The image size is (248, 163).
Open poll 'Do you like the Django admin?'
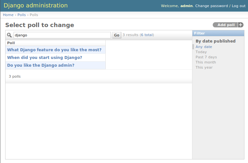(41, 65)
